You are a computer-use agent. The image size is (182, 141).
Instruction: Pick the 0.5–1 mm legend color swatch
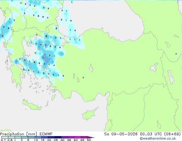click(11, 137)
